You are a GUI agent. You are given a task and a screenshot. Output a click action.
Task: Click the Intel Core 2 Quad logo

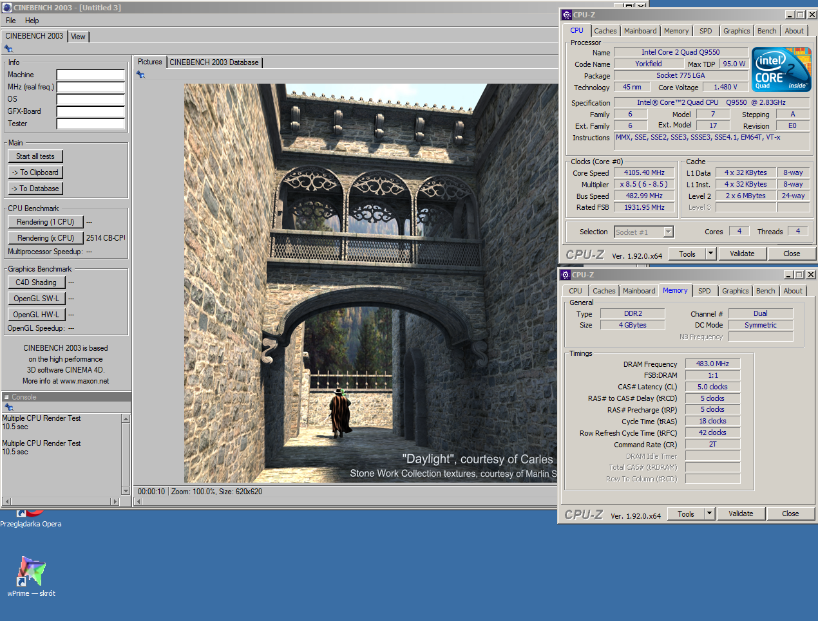pos(781,70)
